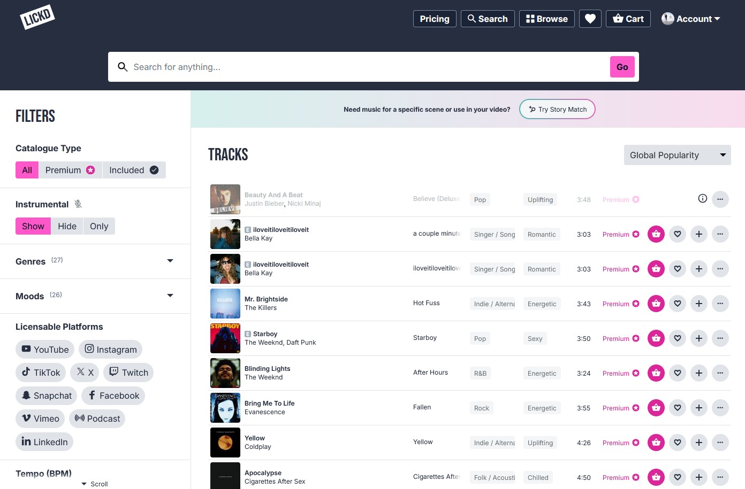
Task: Click plus icon for Yellow
Action: coord(699,443)
